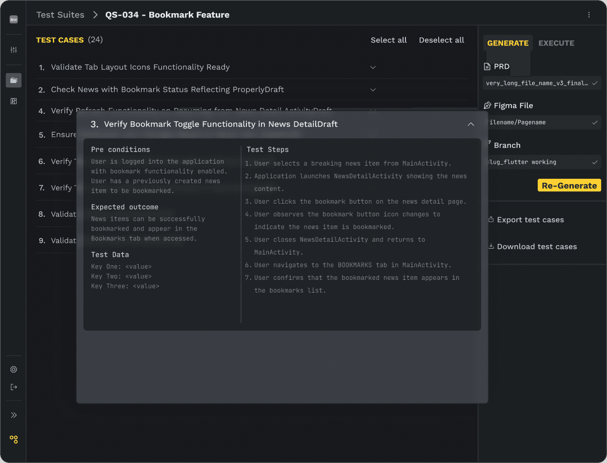Click the Test Steps heading

pos(267,149)
